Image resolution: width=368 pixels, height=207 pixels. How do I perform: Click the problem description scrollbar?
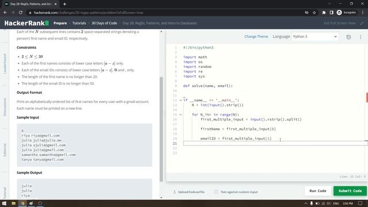coord(161,129)
